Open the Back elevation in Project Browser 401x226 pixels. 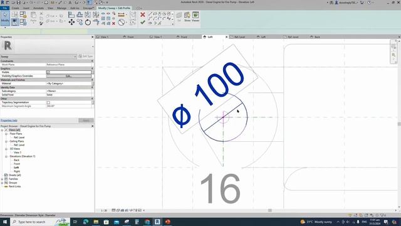click(17, 160)
